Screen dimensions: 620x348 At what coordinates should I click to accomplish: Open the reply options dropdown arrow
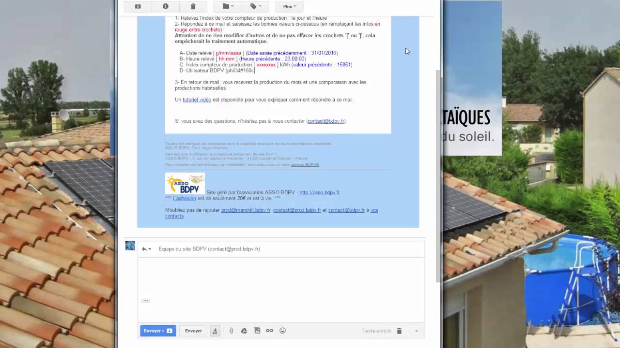tap(149, 248)
